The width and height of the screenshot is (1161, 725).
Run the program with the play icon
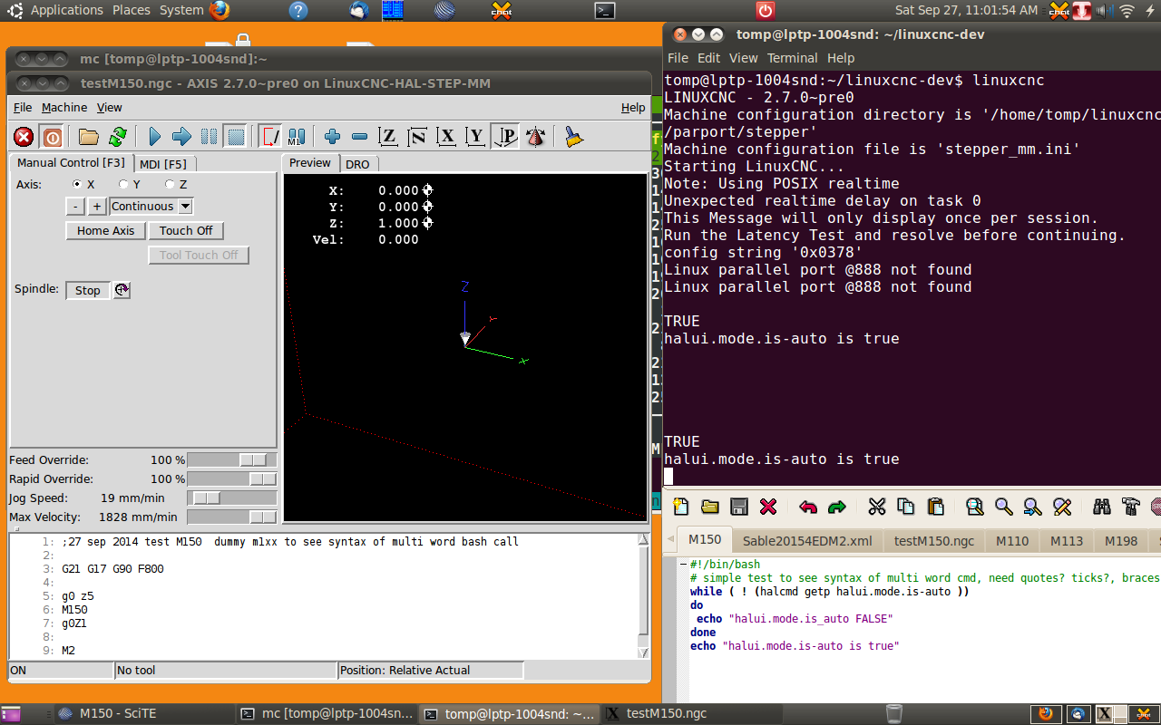[154, 137]
